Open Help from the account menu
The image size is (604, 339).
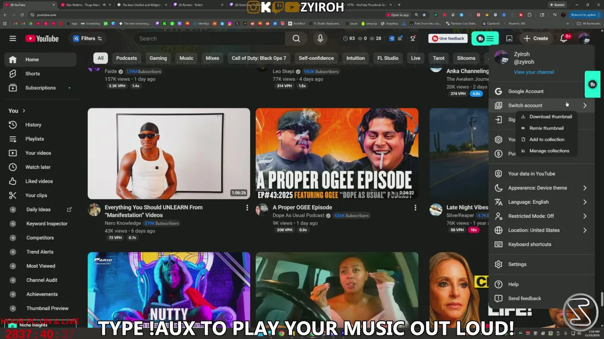541,284
